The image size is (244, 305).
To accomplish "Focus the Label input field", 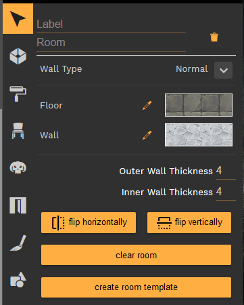I will pyautogui.click(x=111, y=24).
